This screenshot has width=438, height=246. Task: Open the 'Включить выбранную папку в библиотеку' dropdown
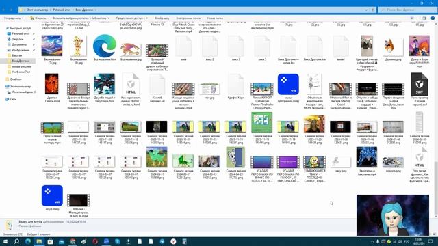pos(81,18)
